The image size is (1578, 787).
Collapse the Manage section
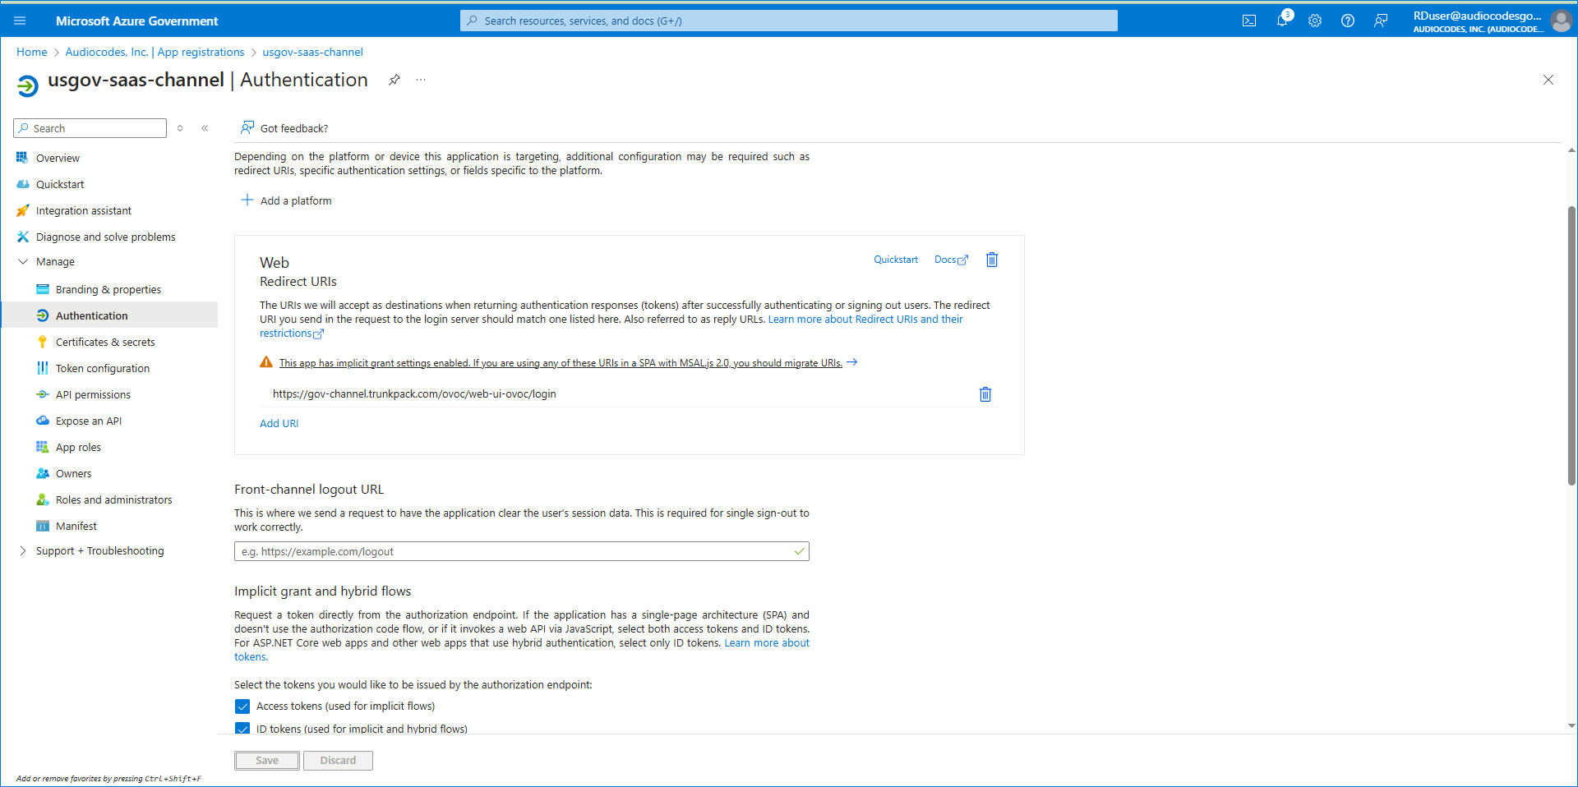(x=22, y=261)
